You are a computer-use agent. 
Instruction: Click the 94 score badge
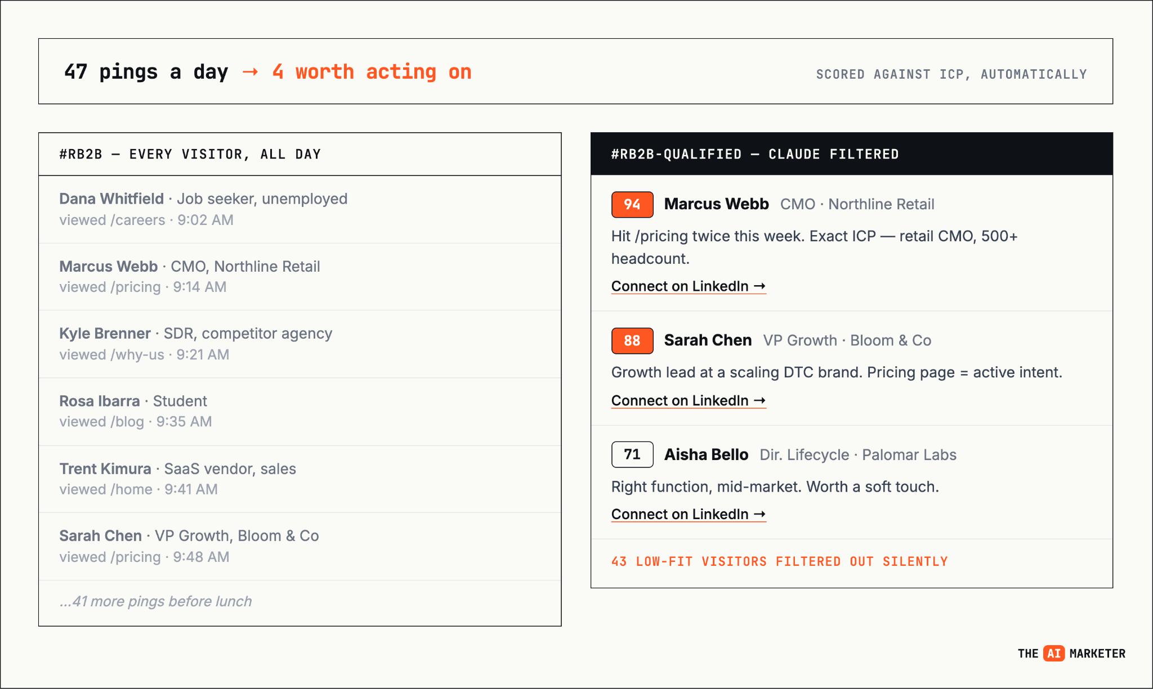pos(632,204)
